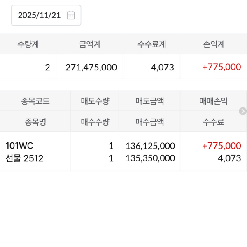Click the 선물 2512 item name
The width and height of the screenshot is (247, 247).
point(24,158)
